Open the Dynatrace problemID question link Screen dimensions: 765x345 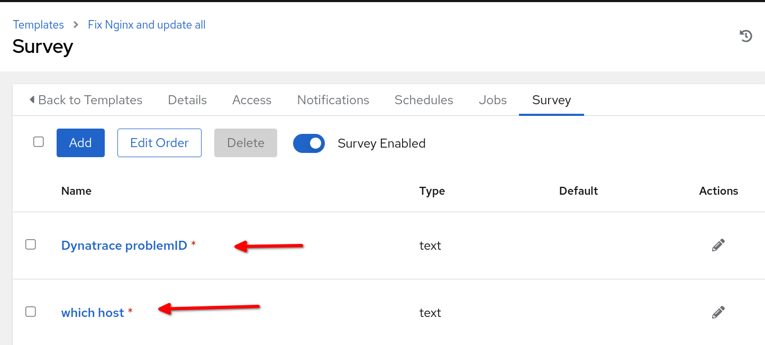pos(124,246)
